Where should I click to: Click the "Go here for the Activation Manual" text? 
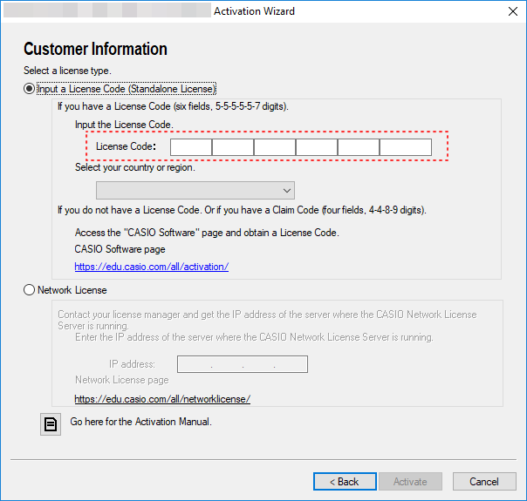click(140, 422)
